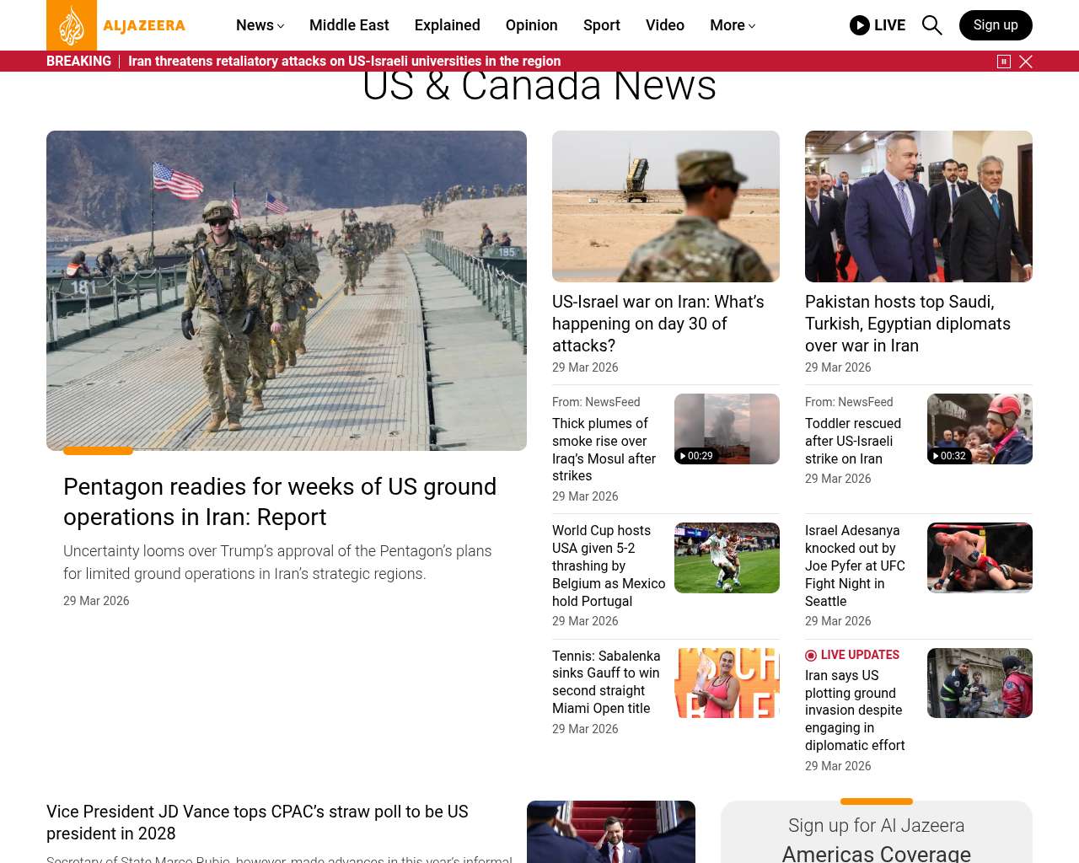1079x863 pixels.
Task: Open the Sport menu item
Action: [601, 25]
